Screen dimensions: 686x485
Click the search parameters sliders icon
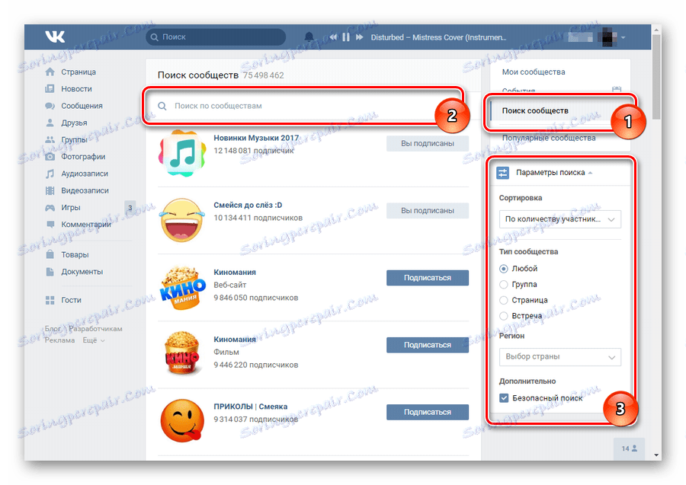click(502, 173)
